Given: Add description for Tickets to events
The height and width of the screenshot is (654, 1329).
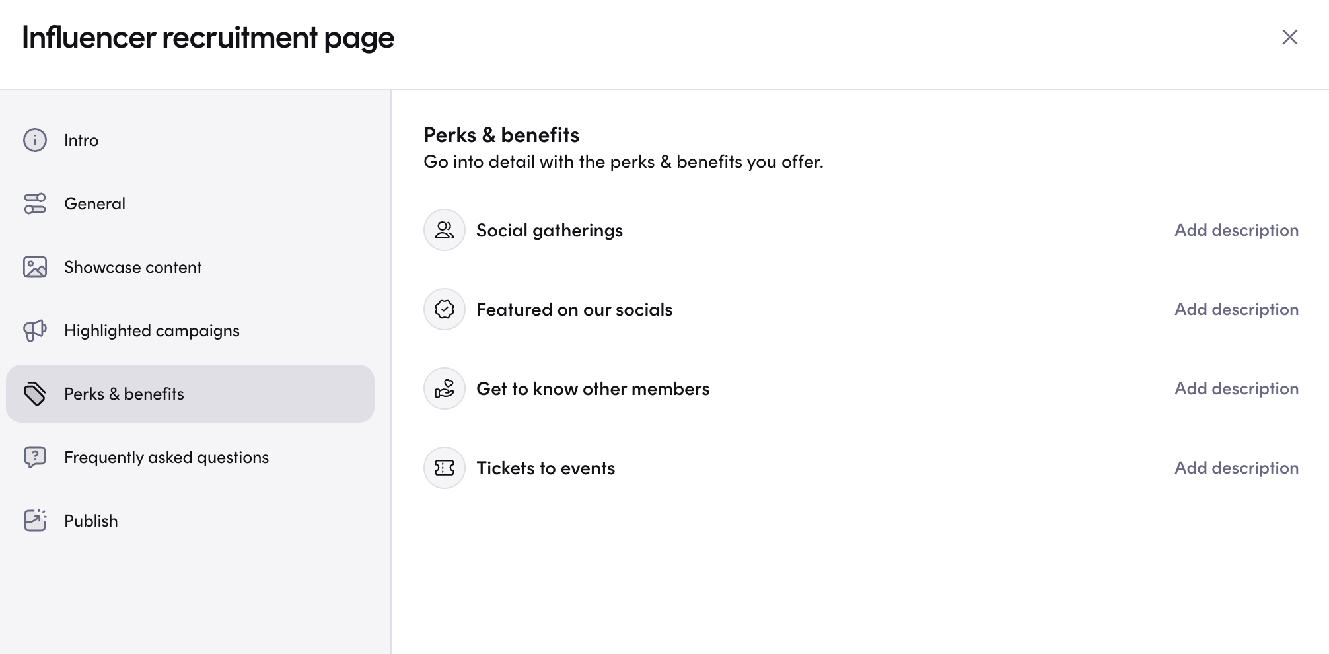Looking at the screenshot, I should click(1237, 468).
